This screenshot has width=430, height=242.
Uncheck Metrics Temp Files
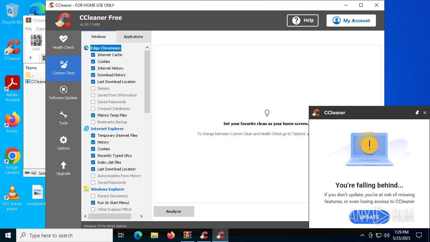click(x=93, y=115)
